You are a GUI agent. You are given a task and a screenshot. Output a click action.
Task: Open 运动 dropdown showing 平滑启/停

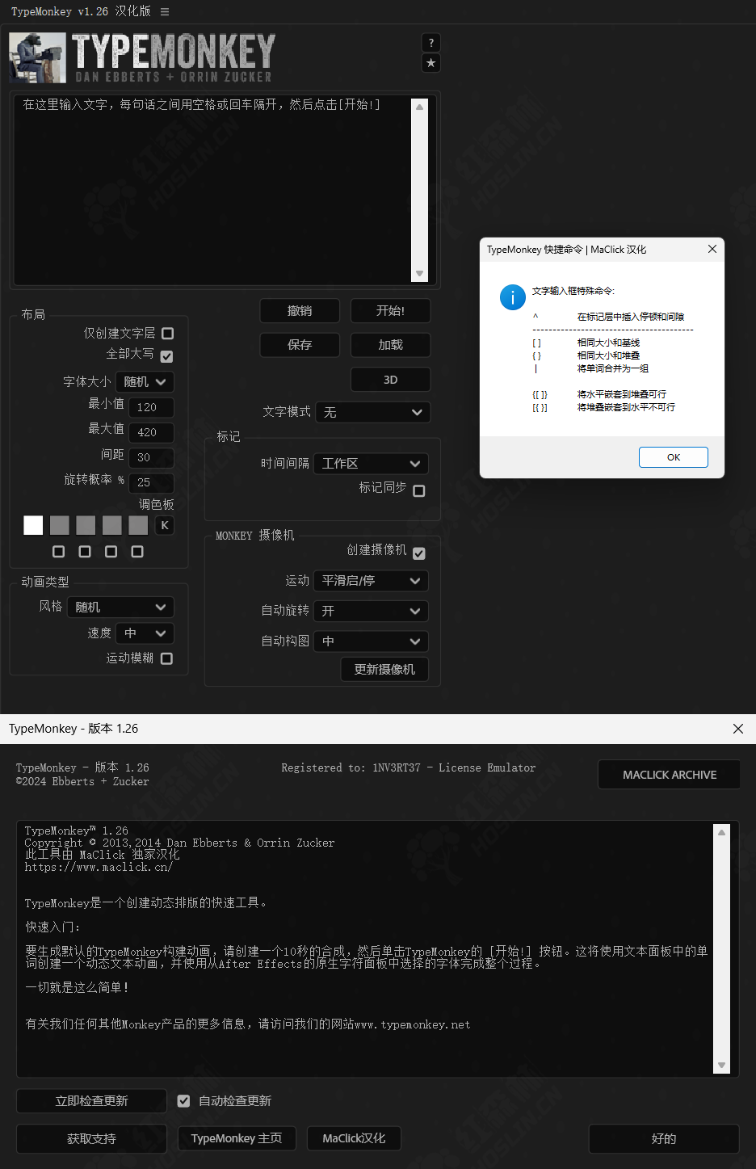click(371, 581)
